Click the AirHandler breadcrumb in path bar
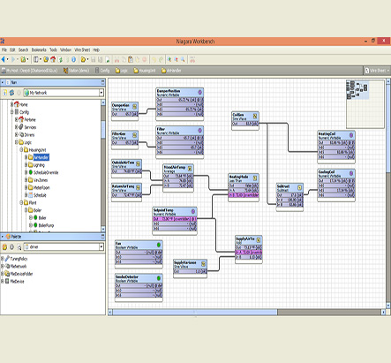 171,71
